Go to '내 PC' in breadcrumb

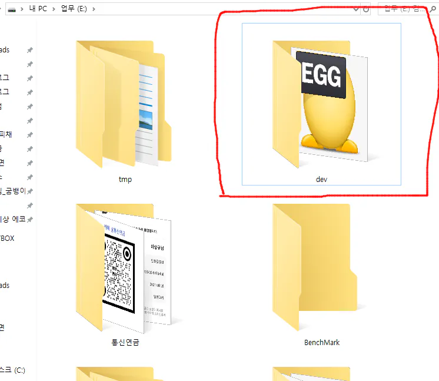[38, 9]
